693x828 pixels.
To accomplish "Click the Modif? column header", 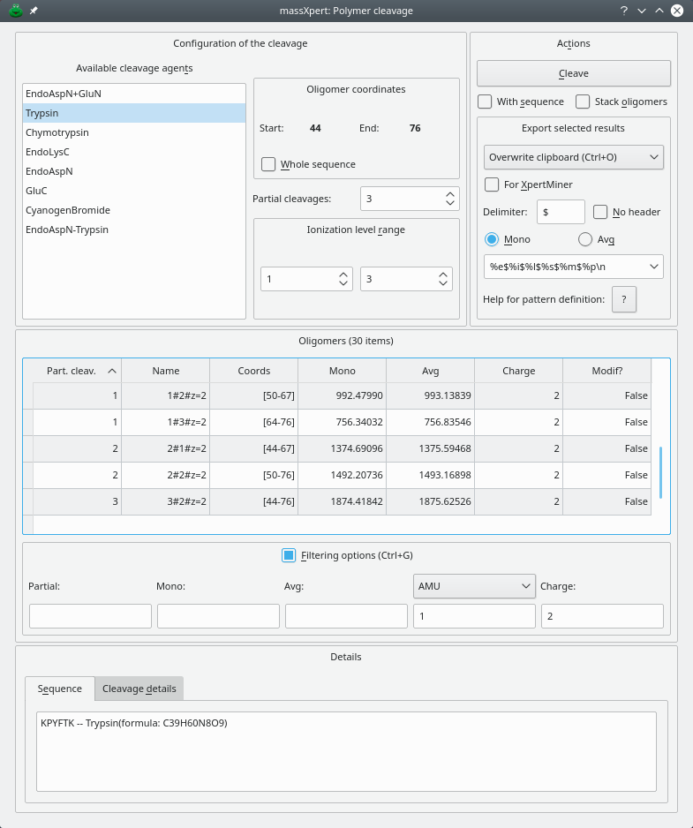I will 606,371.
